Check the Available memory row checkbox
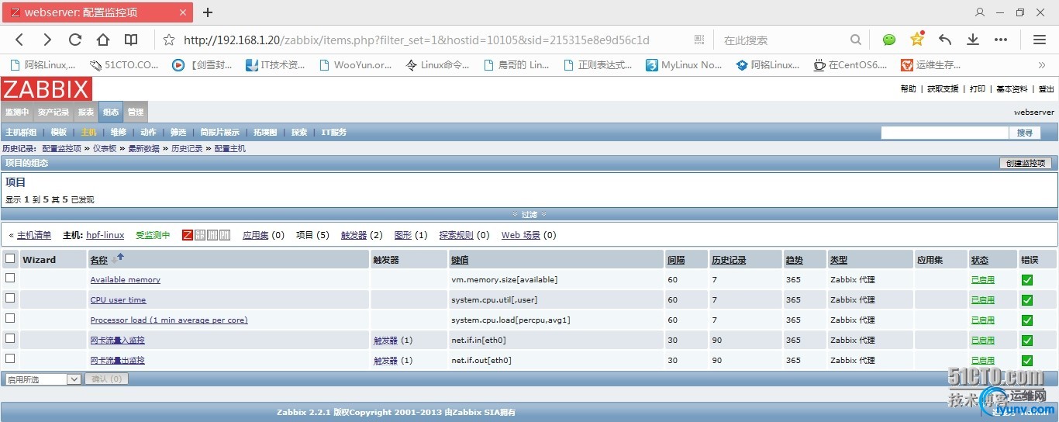 click(x=10, y=278)
